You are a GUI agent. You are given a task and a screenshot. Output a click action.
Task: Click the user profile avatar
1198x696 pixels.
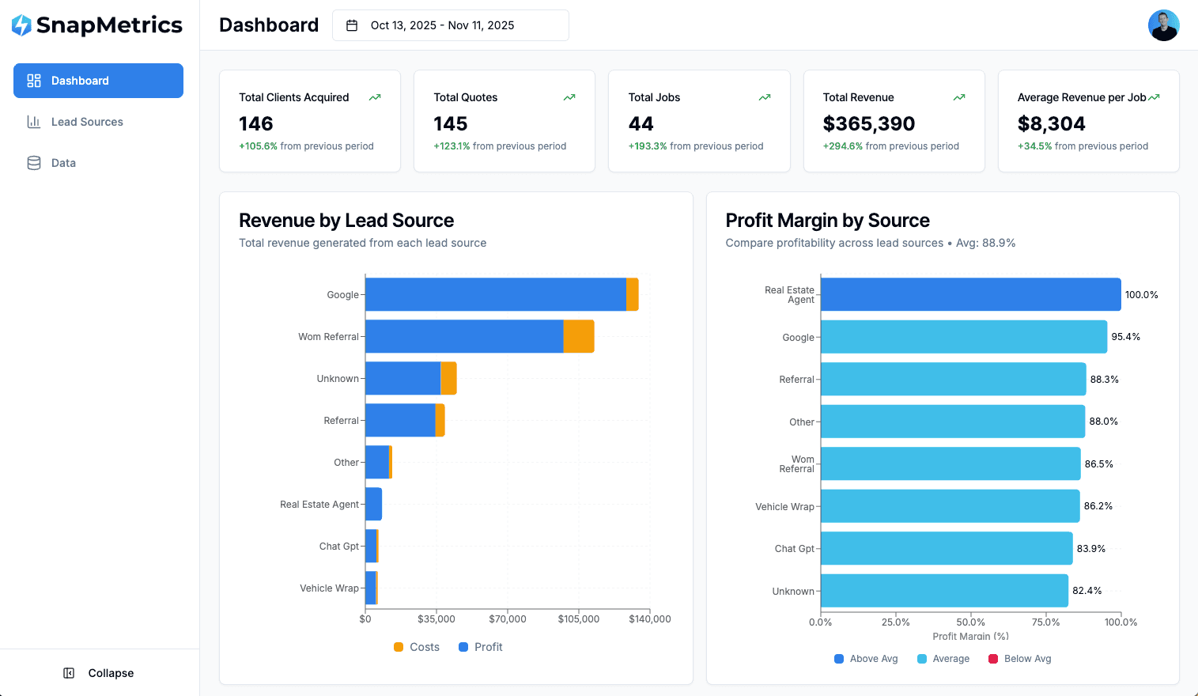pos(1163,25)
